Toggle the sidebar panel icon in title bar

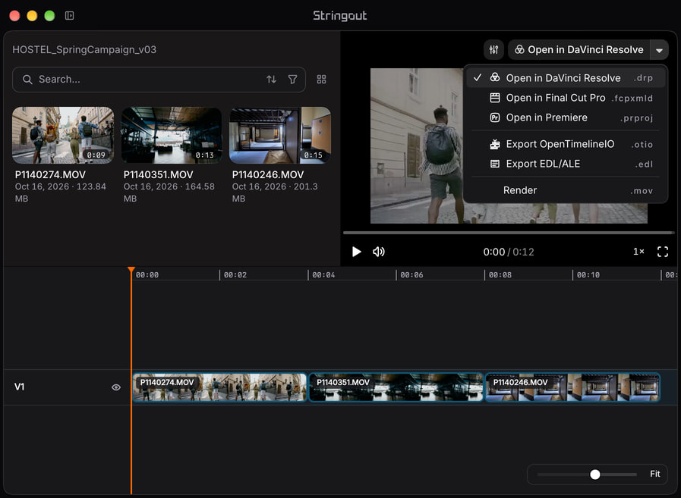pyautogui.click(x=70, y=16)
